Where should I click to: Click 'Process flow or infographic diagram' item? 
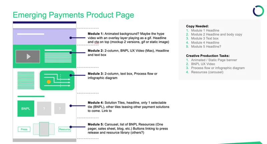pos(218,68)
